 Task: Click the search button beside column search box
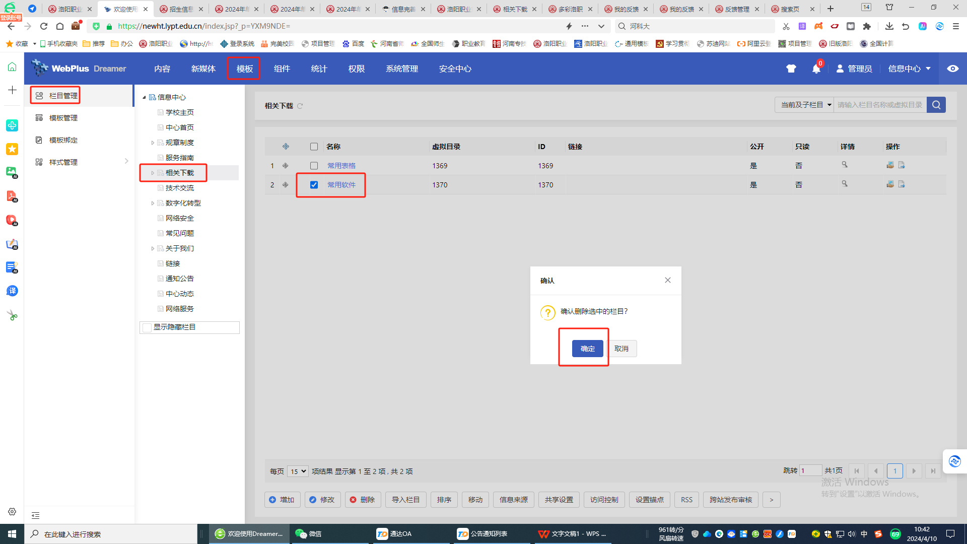936,105
